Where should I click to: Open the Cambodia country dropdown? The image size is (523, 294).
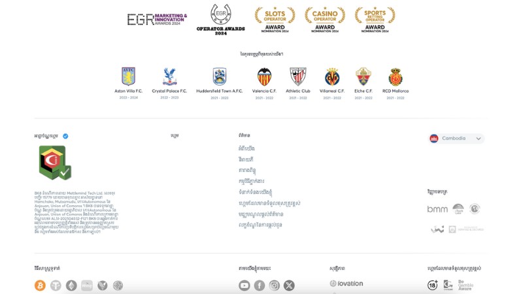(x=456, y=139)
